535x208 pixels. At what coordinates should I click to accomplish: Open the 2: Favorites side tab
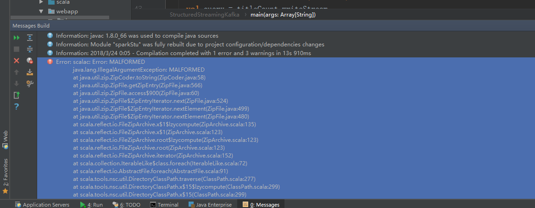tap(6, 176)
